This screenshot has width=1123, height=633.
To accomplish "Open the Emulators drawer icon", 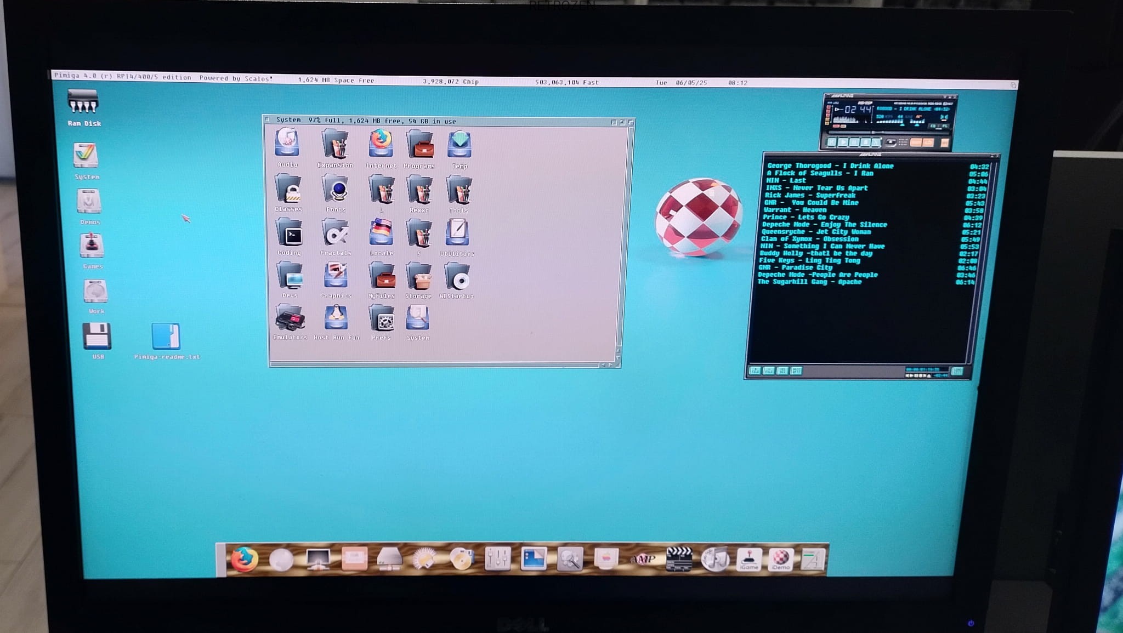I will click(290, 319).
